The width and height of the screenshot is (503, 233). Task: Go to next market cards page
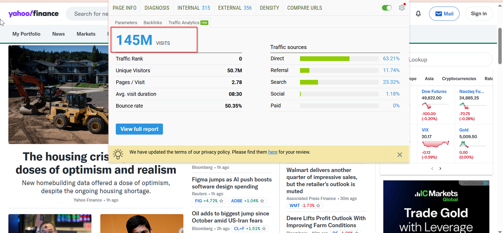pos(440,169)
